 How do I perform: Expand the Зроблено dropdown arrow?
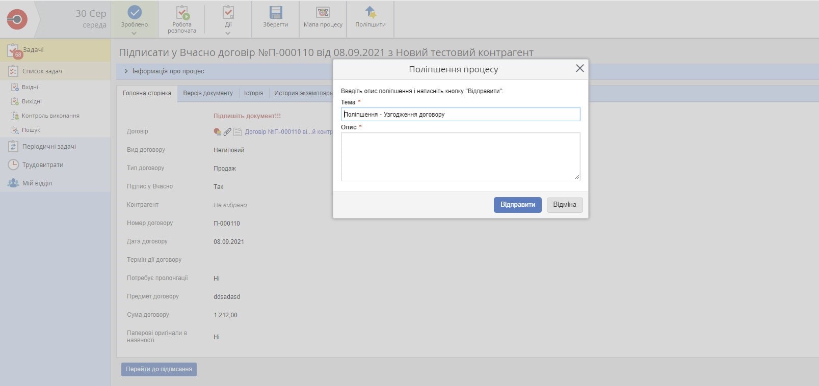tap(134, 34)
